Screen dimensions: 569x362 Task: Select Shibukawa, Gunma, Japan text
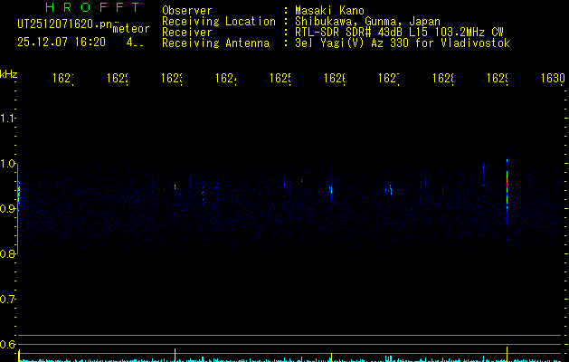[x=367, y=22]
